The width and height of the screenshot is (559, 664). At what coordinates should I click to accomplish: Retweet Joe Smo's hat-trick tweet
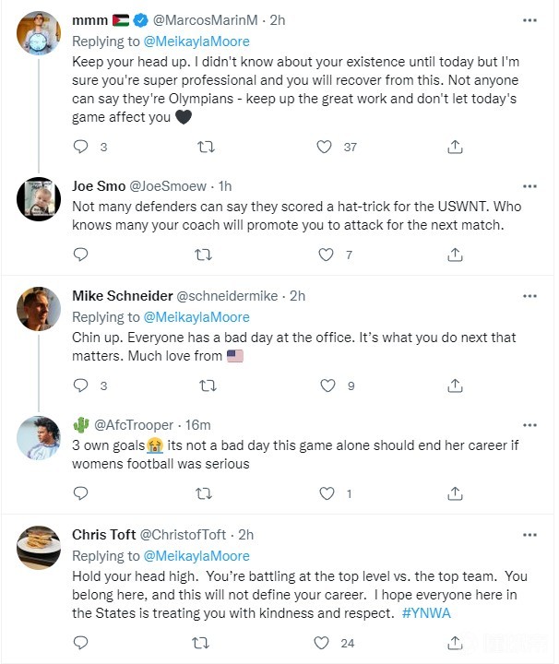(207, 255)
